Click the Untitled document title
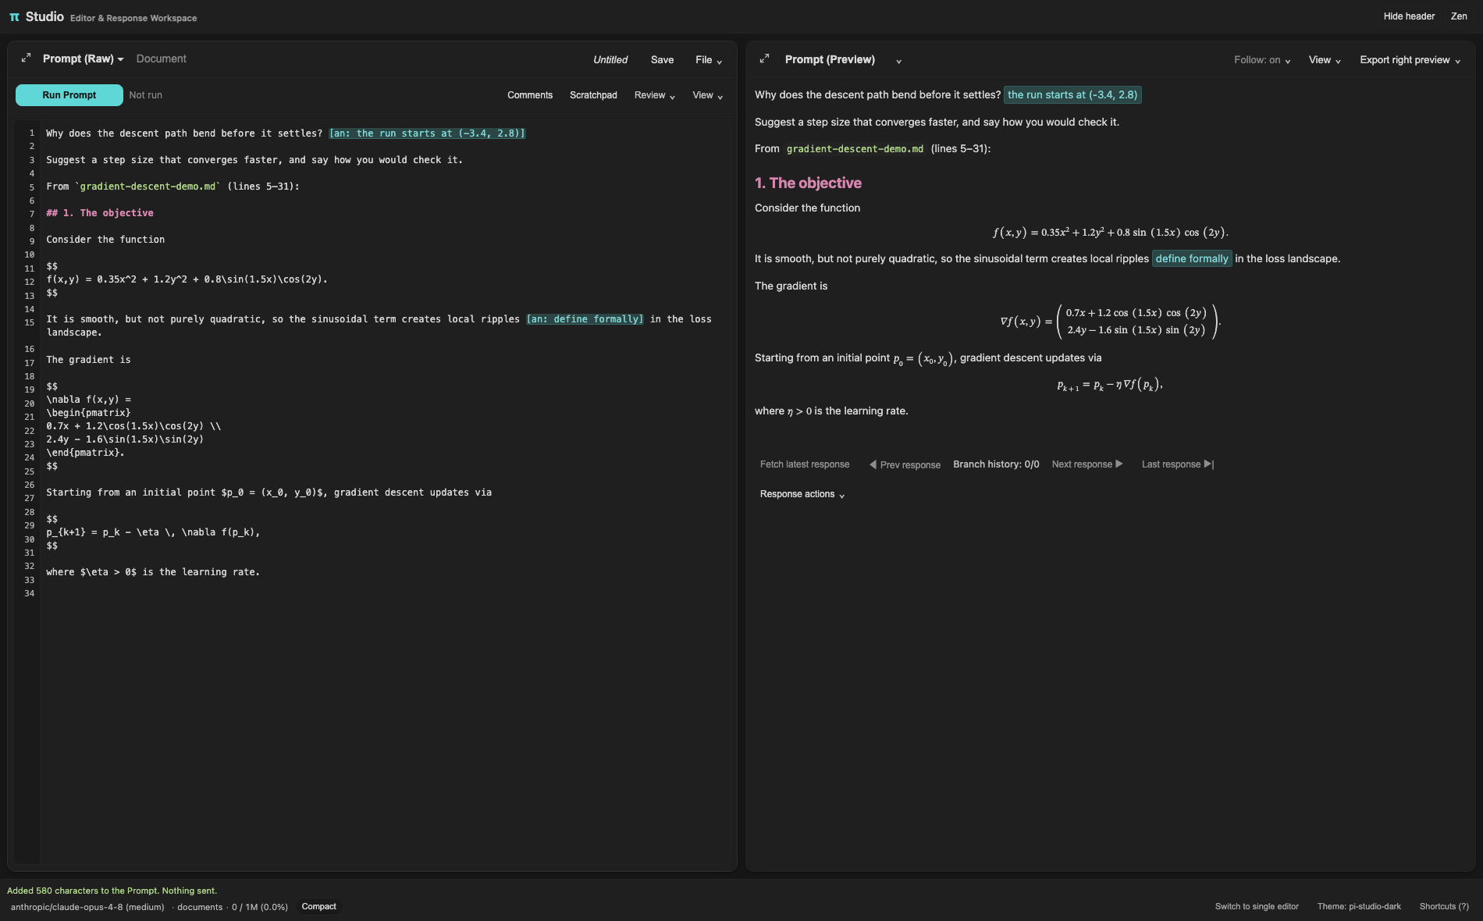Viewport: 1483px width, 921px height. [610, 60]
